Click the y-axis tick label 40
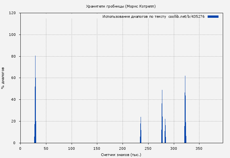 (x=14, y=99)
